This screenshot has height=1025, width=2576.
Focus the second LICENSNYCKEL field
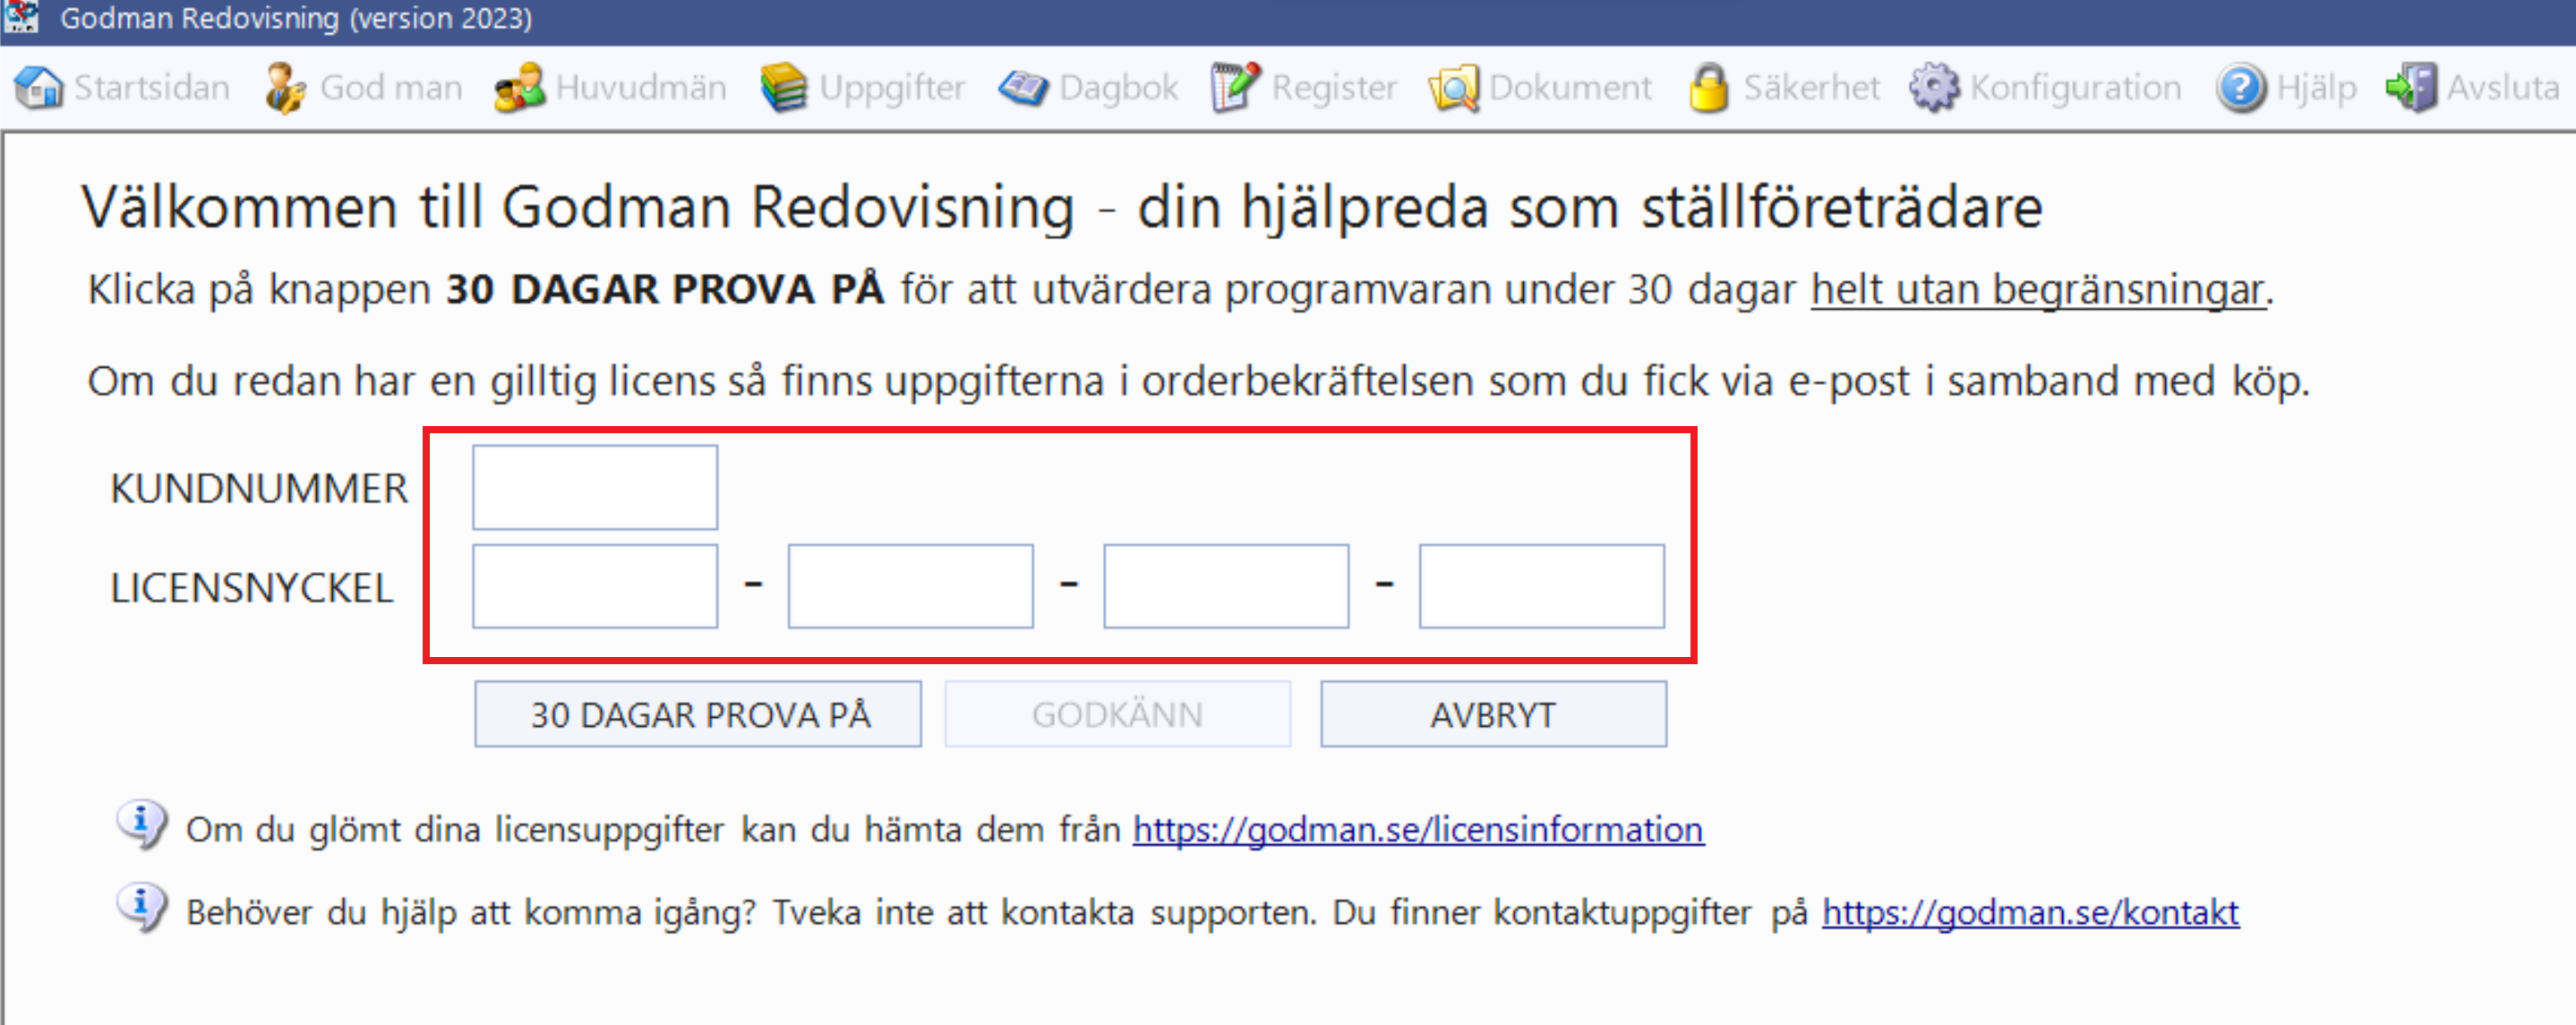tap(910, 586)
